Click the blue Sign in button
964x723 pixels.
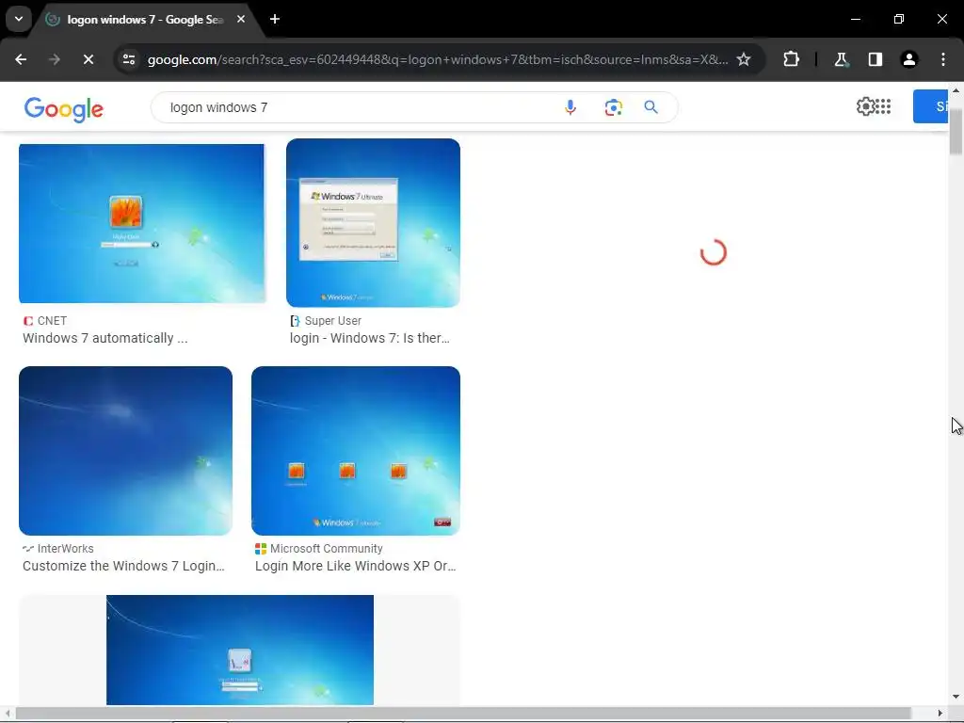click(x=930, y=106)
